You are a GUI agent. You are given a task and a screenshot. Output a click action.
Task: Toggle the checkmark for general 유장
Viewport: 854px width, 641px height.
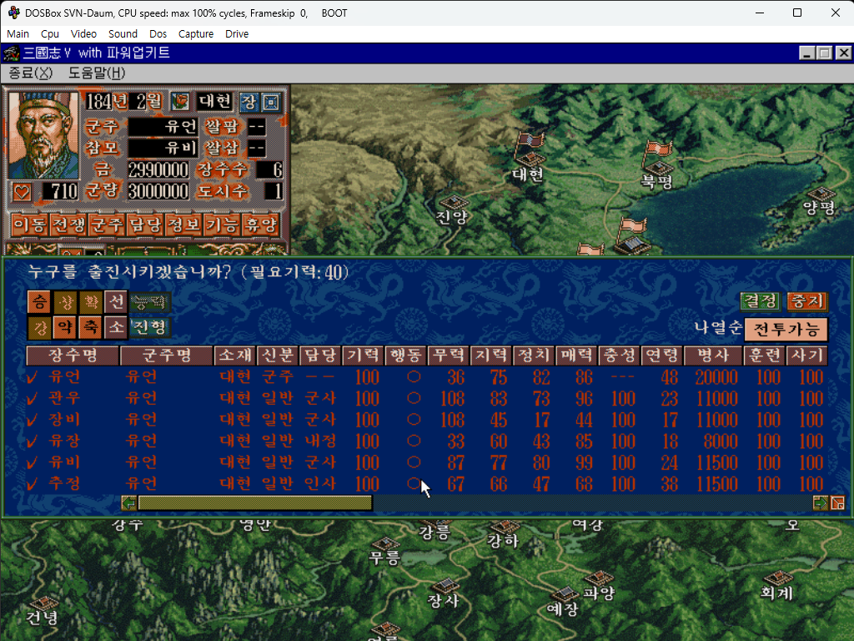click(33, 441)
